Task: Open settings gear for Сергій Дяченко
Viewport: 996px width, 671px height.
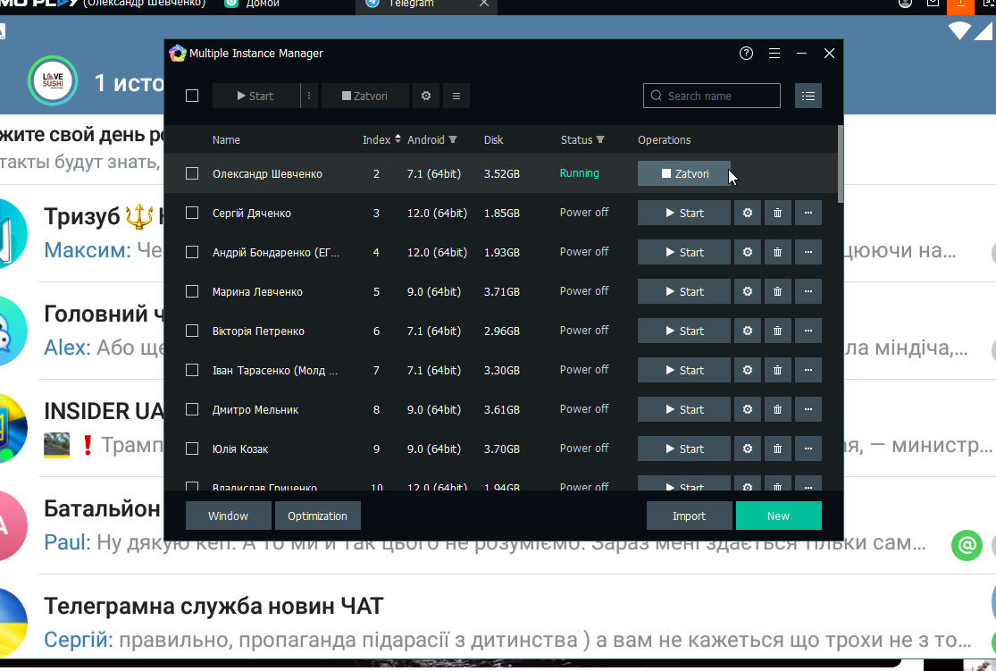Action: pos(748,213)
